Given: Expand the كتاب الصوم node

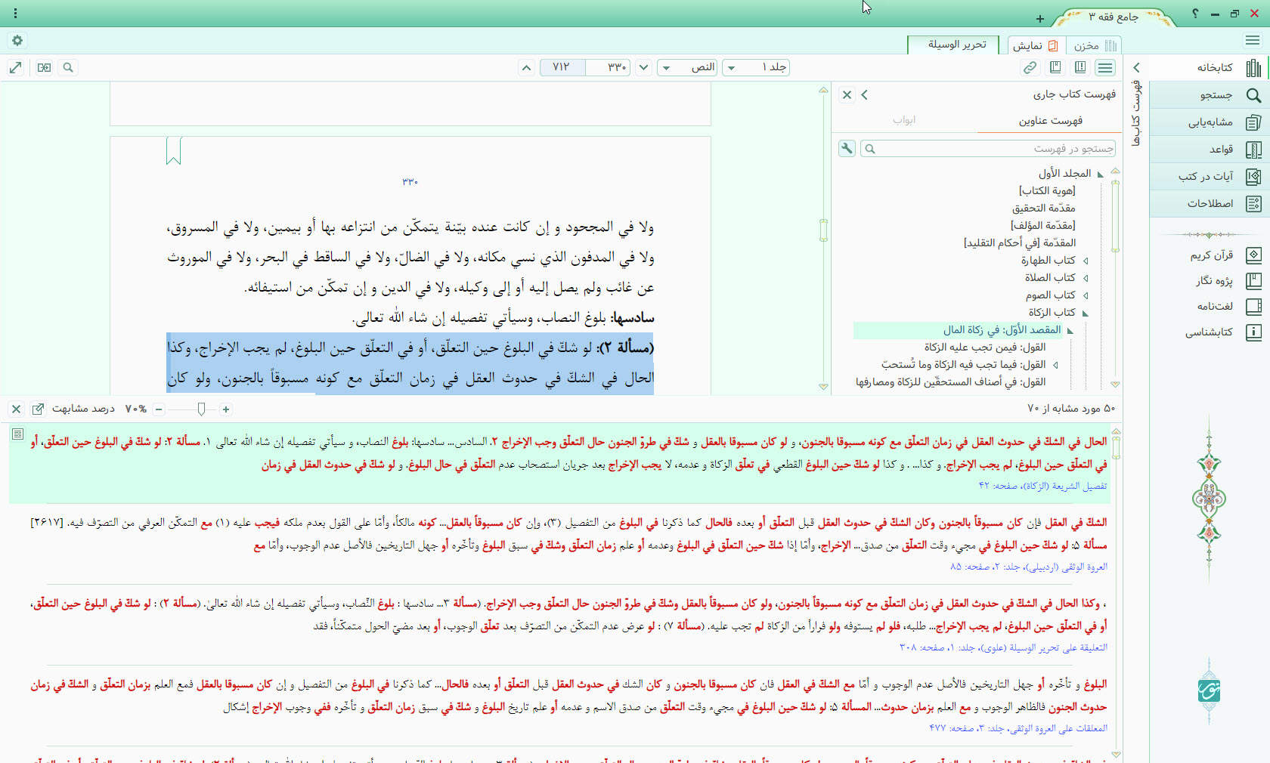Looking at the screenshot, I should point(1086,295).
